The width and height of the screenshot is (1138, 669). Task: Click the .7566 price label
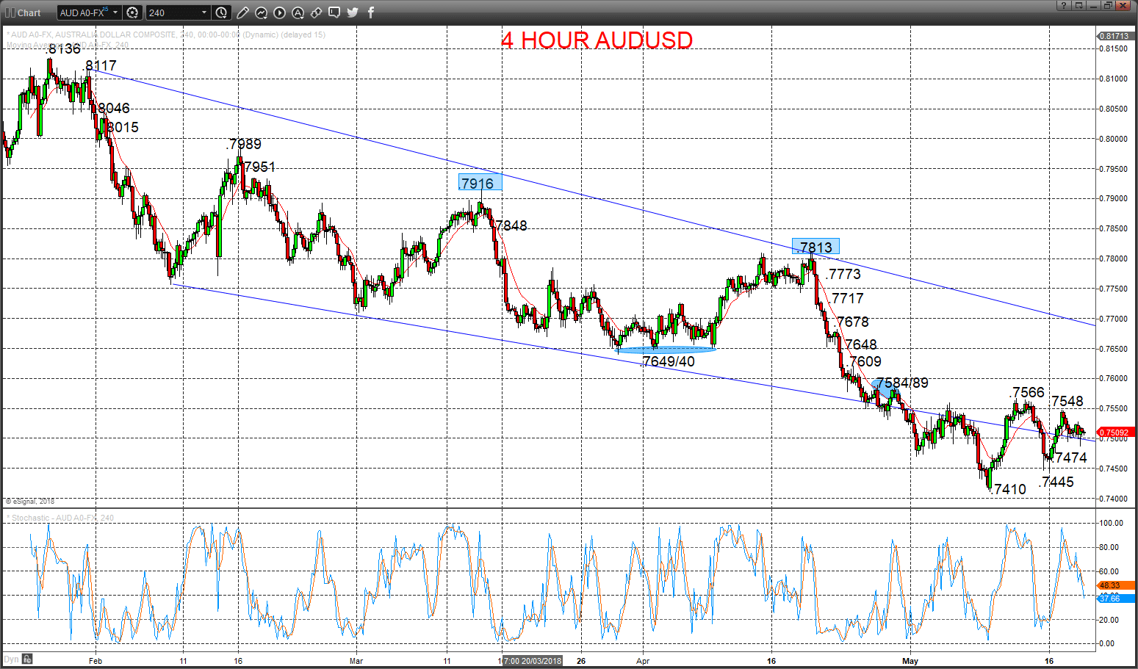(x=1027, y=392)
